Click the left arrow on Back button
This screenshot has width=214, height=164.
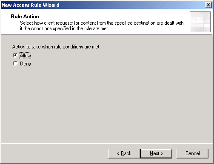pyautogui.click(x=118, y=153)
